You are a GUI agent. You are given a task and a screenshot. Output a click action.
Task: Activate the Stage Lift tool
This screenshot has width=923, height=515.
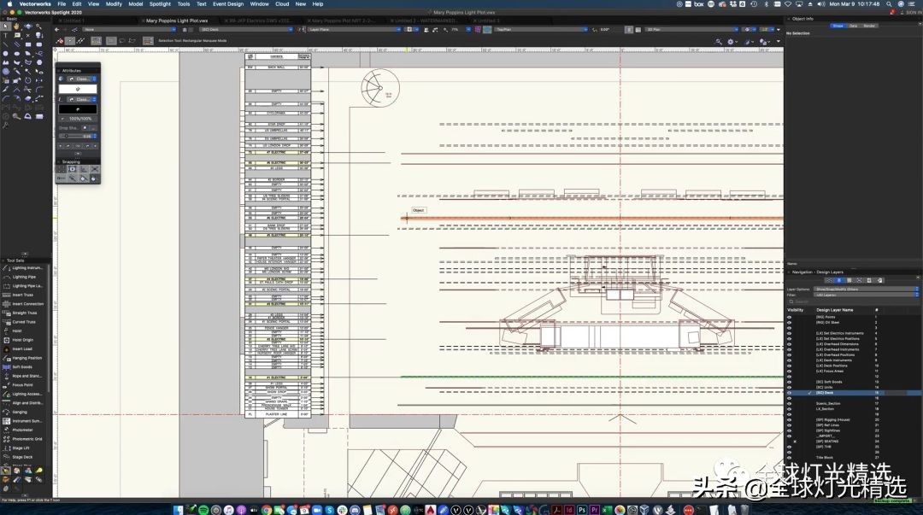point(21,448)
